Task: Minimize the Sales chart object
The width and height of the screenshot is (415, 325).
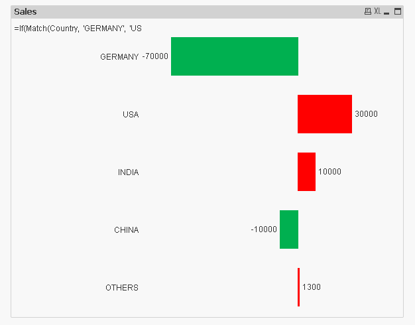Action: coord(387,12)
